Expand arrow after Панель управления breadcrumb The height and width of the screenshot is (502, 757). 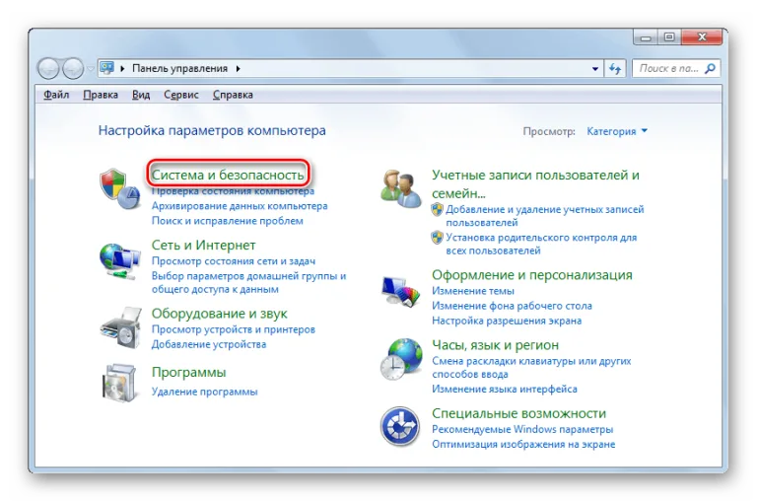[x=238, y=69]
